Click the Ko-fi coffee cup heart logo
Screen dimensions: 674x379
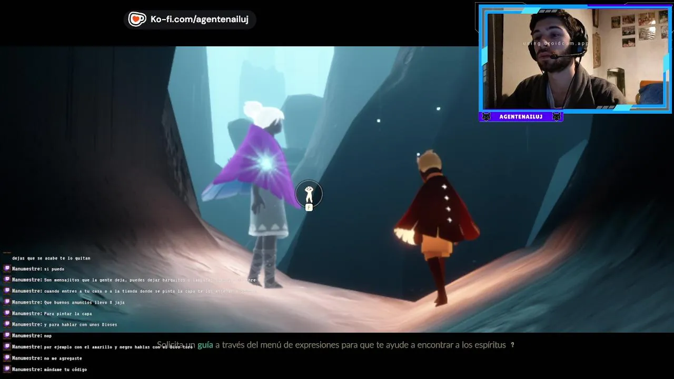click(x=137, y=19)
